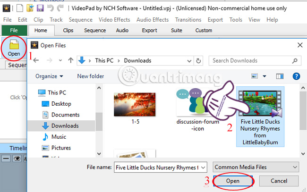
Task: Go forward with the dialog's right arrow
Action: pos(50,60)
